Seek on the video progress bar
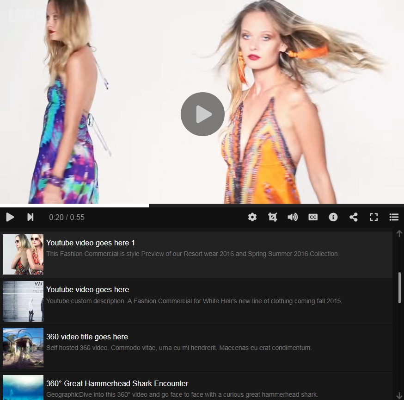Screen dimensions: 404x400 231,205
